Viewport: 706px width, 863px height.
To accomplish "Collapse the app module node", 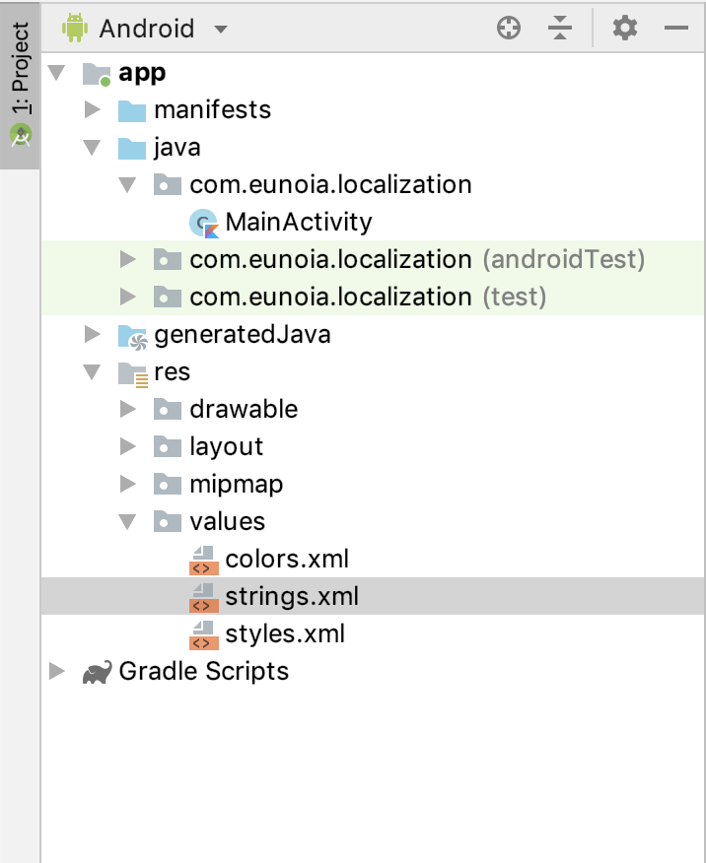I will (57, 72).
